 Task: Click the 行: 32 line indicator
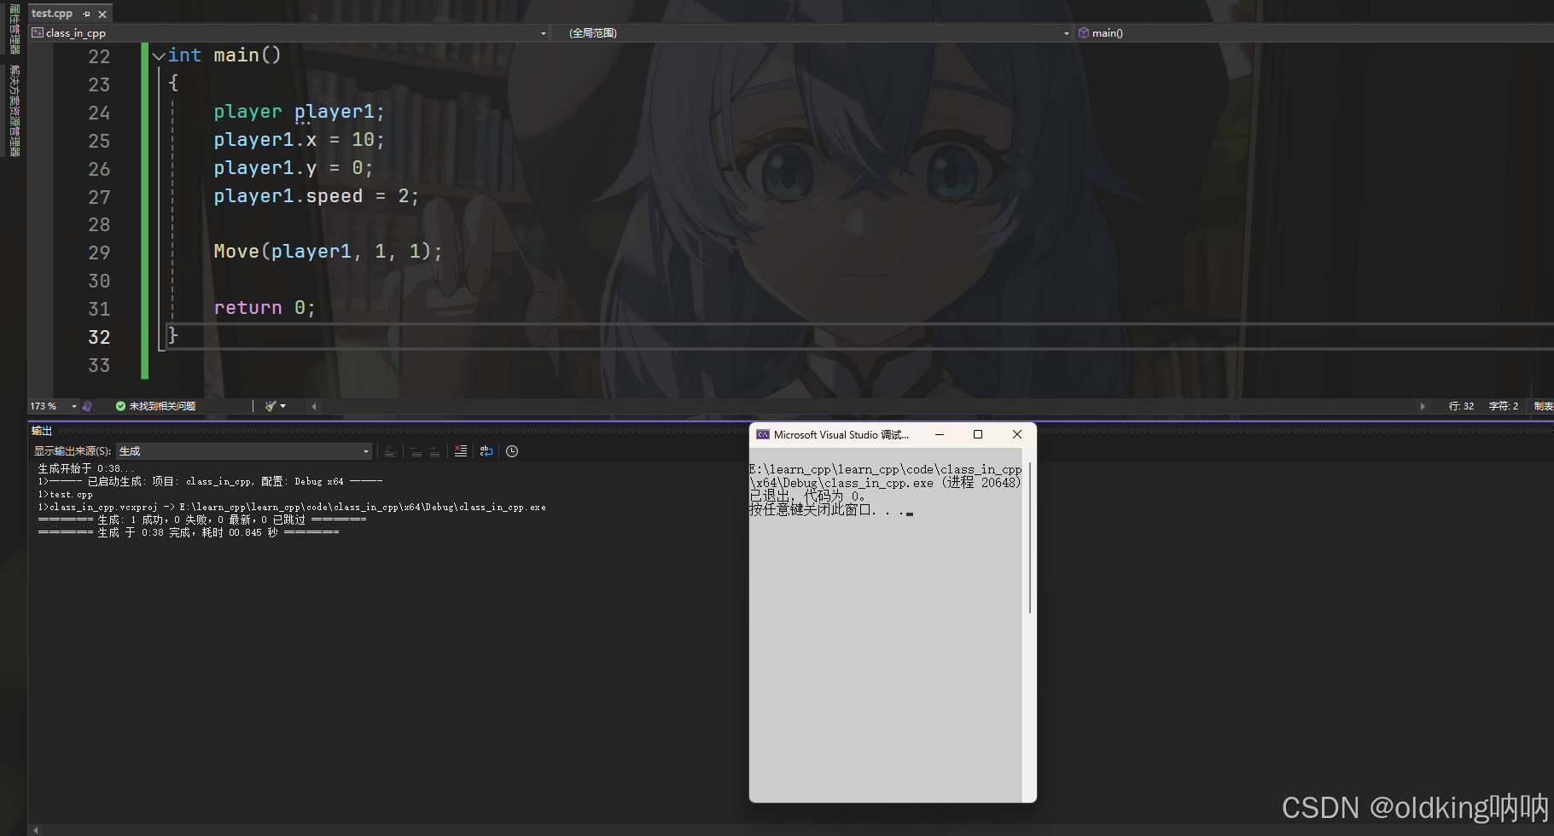tap(1461, 406)
